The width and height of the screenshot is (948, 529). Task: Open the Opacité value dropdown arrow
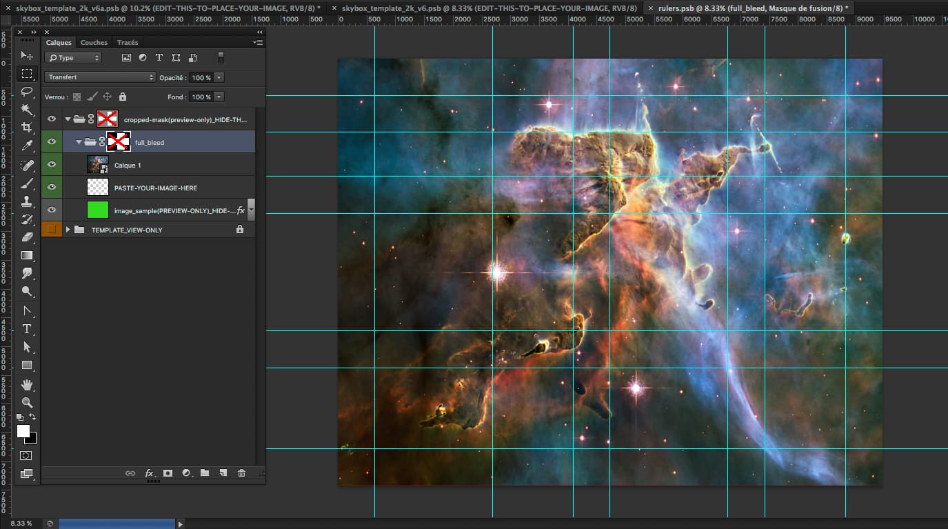tap(219, 78)
